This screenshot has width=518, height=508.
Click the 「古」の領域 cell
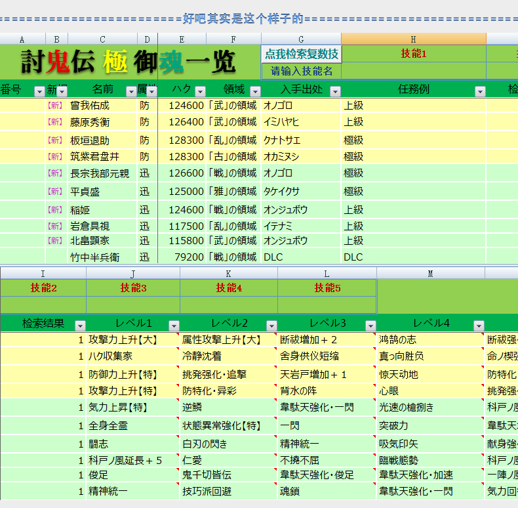232,156
